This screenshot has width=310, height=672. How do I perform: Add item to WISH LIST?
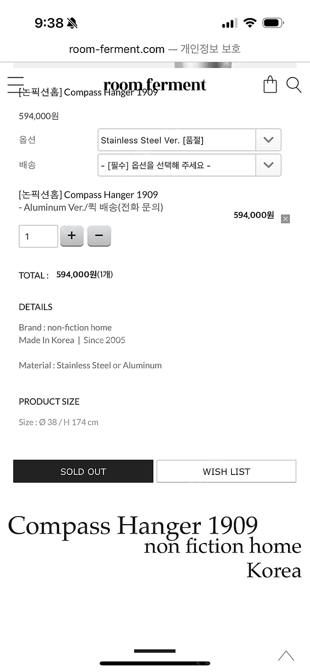(226, 472)
